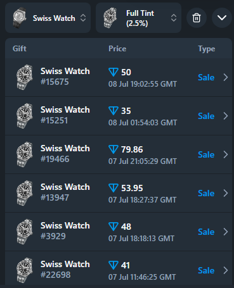Screen dimensions: 234x288
Task: Click Sale link for Swiss Watch #15251
Action: coord(206,116)
